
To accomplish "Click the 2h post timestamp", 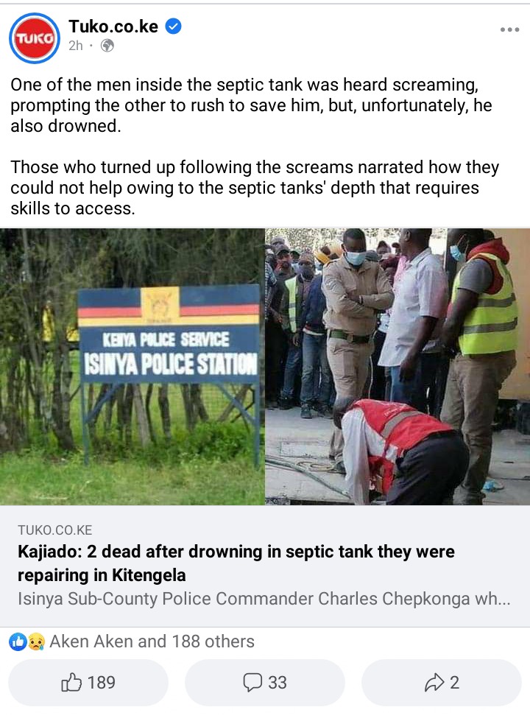I will 76,46.
